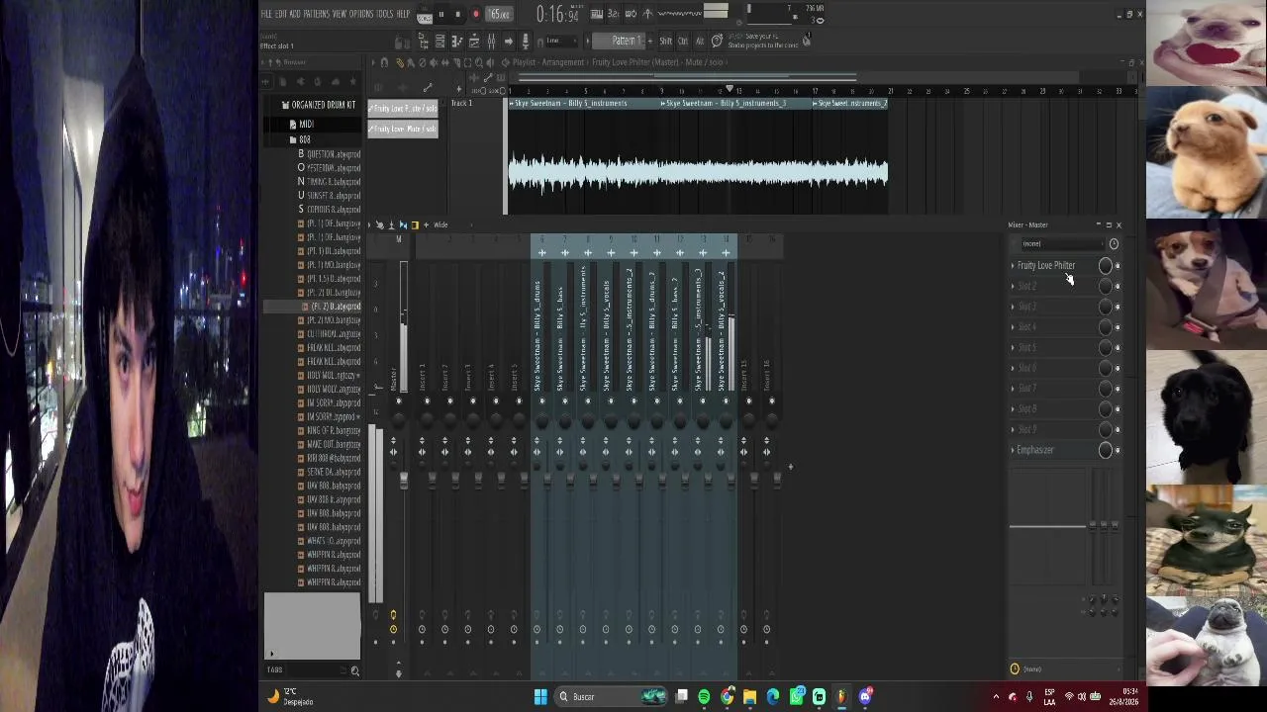The width and height of the screenshot is (1267, 712).
Task: Open Spotify from the taskbar
Action: click(704, 697)
